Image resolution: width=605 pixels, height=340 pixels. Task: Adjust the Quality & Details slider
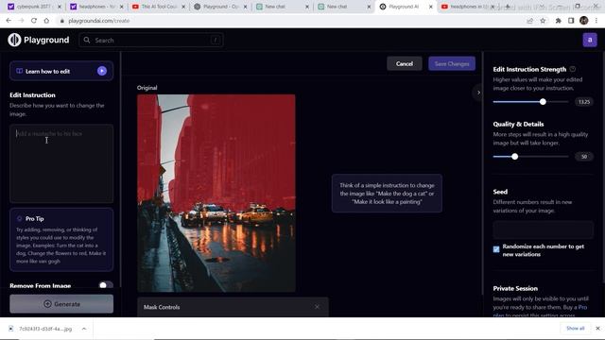[530, 157]
